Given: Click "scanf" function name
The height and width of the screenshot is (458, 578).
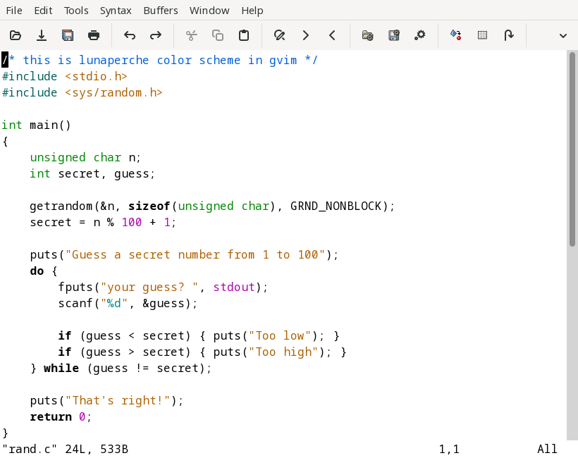Looking at the screenshot, I should (75, 303).
